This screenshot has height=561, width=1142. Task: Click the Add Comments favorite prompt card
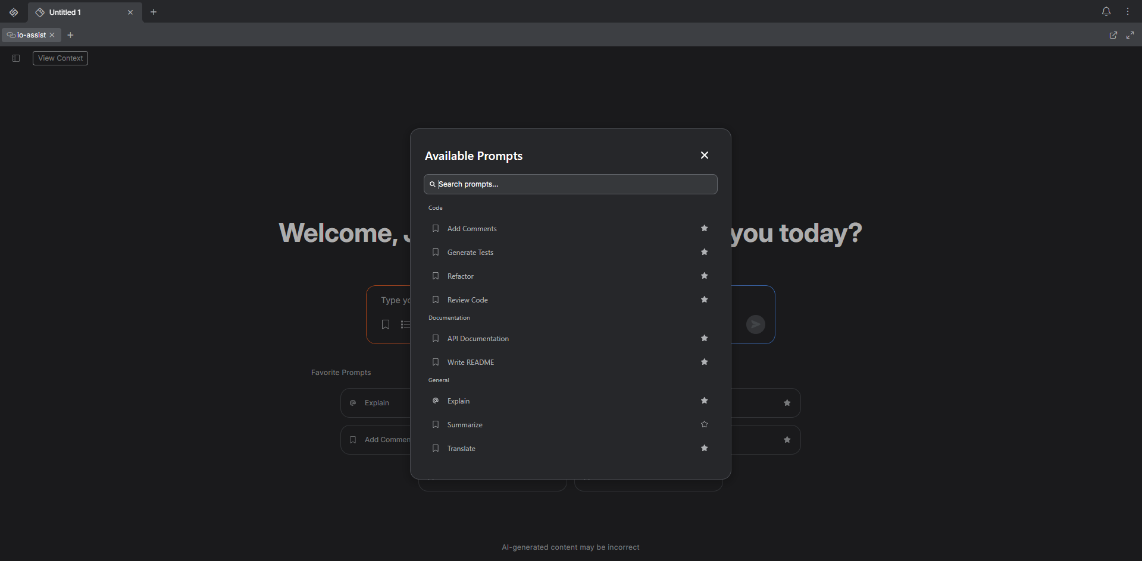click(x=375, y=440)
